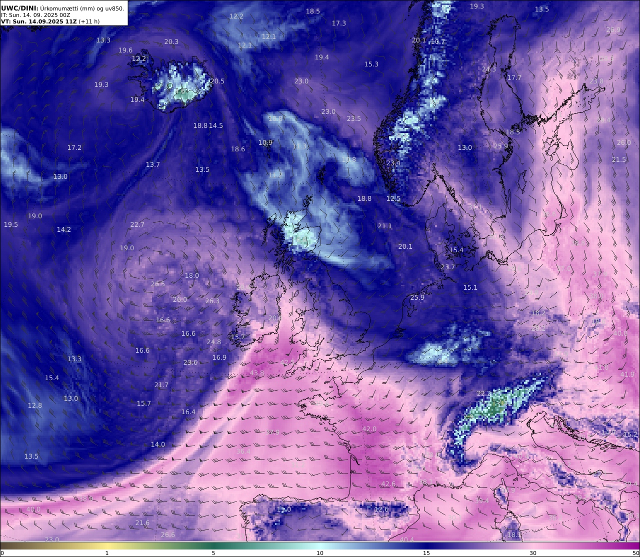Screen dimensions: 640x557
Task: Click the map value "40.4" at the bottom edge
Action: (407, 540)
